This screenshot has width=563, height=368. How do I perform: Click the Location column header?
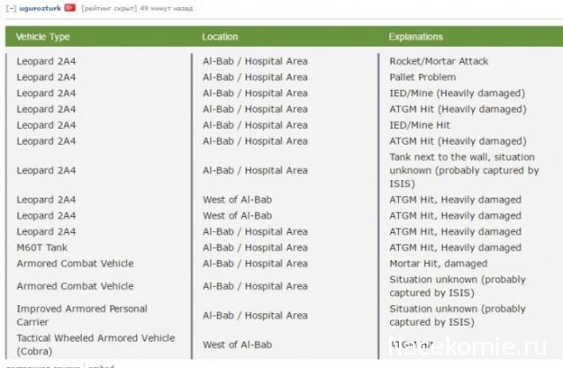click(x=220, y=37)
